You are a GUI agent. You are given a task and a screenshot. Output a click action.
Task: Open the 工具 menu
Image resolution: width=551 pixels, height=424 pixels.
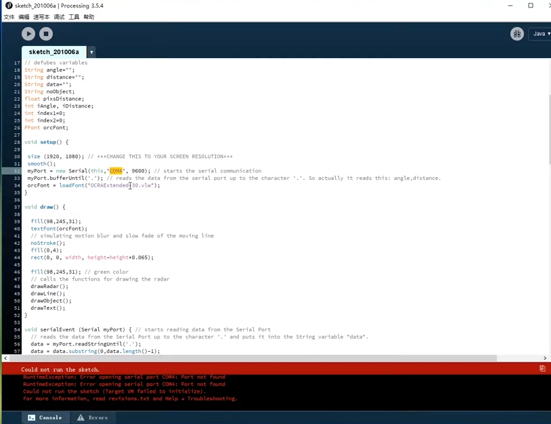74,17
